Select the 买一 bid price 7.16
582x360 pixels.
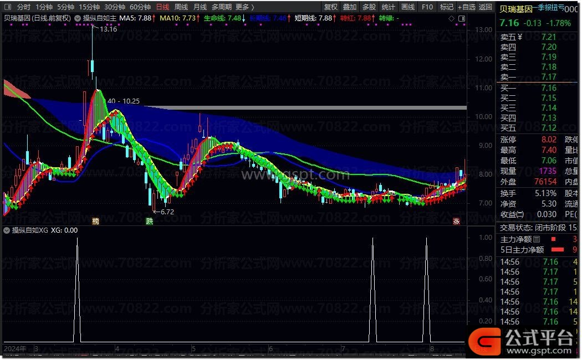[x=549, y=88]
